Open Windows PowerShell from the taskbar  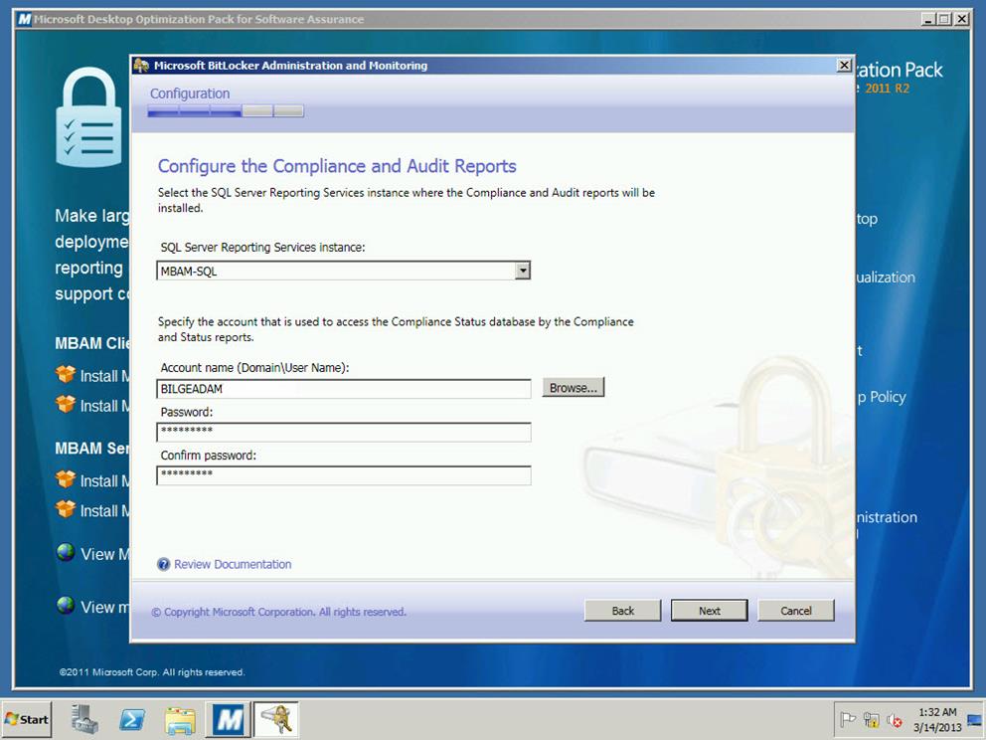click(132, 719)
